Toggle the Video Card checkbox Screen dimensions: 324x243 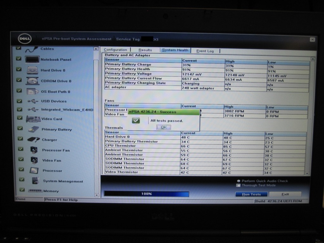coord(20,118)
